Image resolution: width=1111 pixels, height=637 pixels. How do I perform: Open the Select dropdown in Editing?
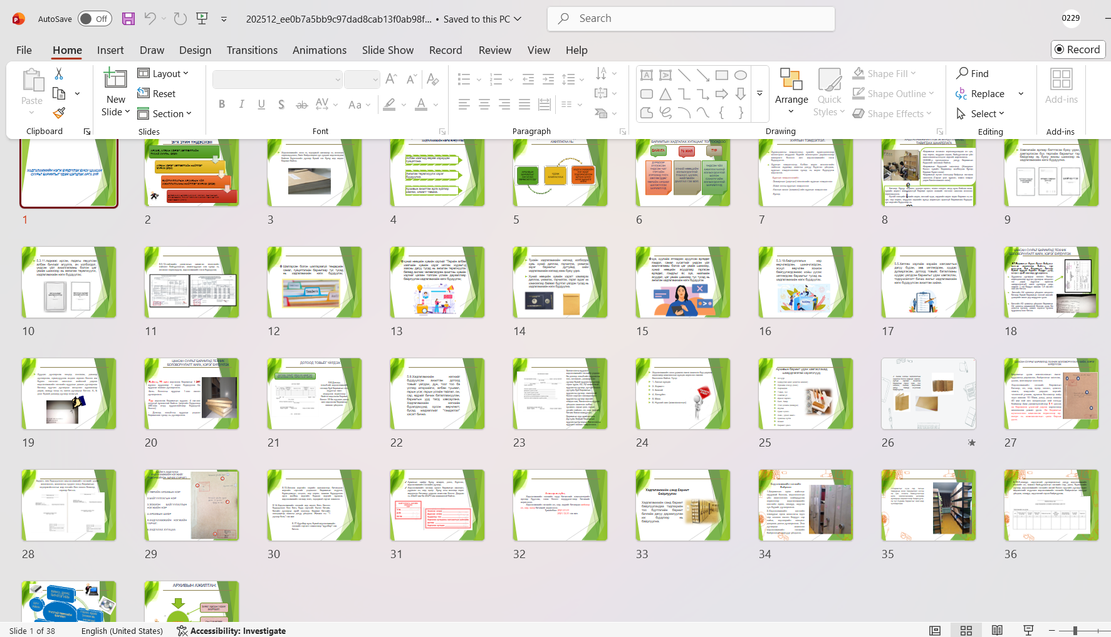click(981, 113)
